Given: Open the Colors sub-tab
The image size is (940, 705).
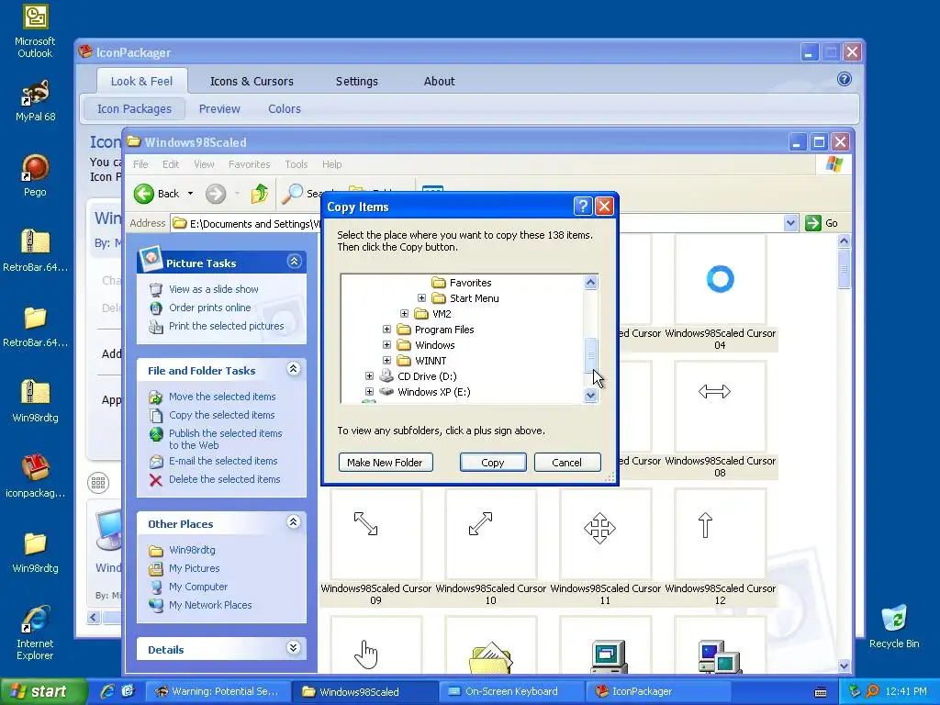Looking at the screenshot, I should point(285,108).
